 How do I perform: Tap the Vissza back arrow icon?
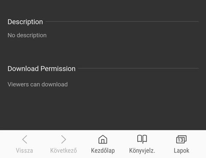(x=25, y=139)
